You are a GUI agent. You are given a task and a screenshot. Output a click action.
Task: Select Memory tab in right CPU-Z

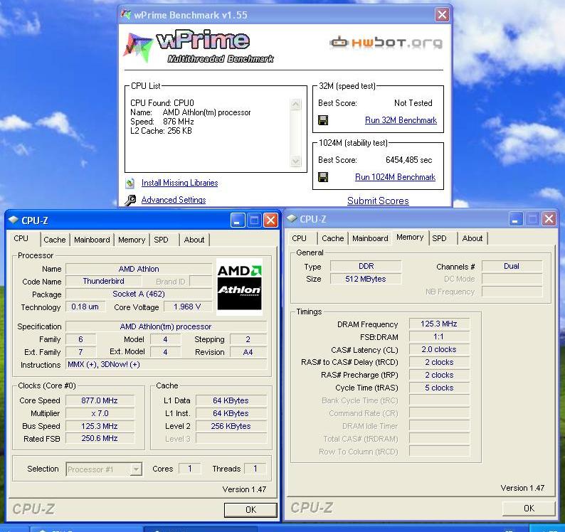pos(410,237)
